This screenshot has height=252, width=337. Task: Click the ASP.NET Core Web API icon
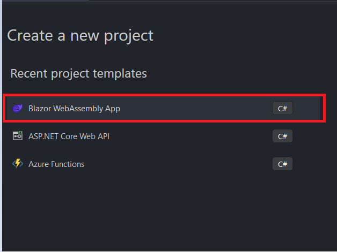point(18,136)
